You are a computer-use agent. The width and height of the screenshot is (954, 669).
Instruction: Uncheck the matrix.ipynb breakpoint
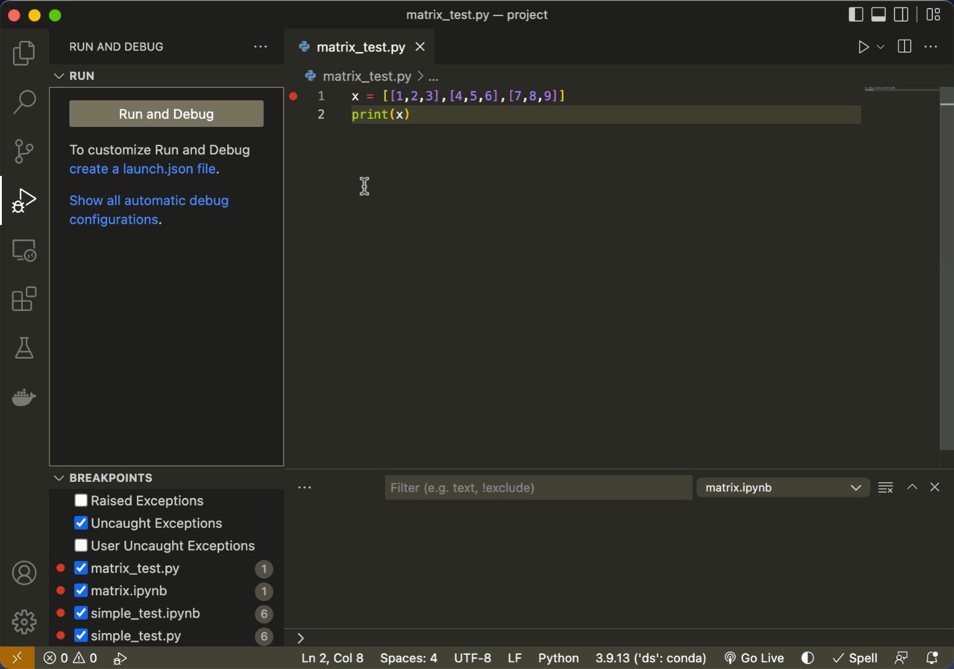81,590
